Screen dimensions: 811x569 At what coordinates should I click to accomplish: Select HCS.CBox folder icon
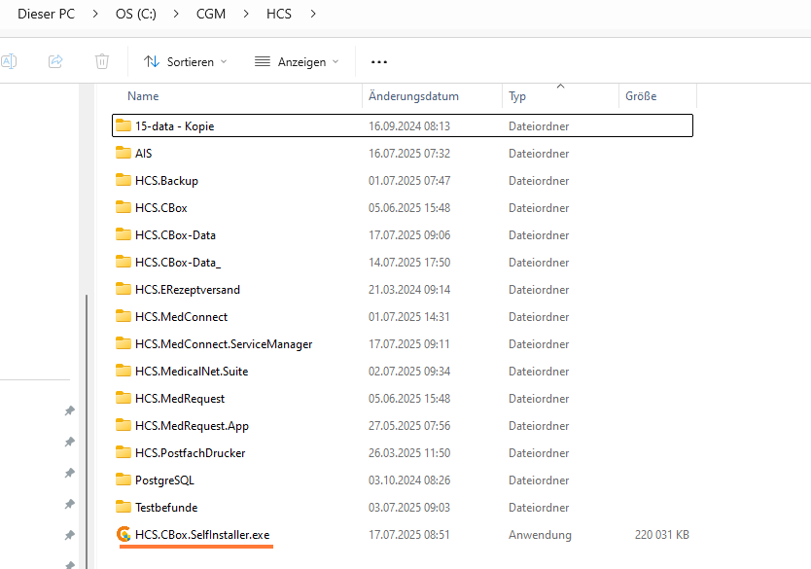[x=123, y=207]
